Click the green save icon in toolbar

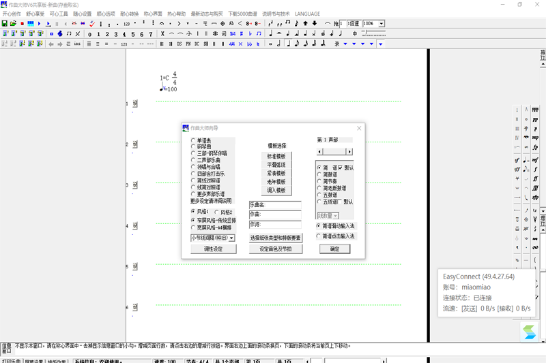pos(5,24)
